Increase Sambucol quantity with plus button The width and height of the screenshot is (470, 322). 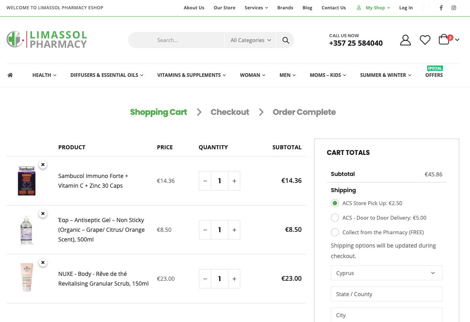[235, 181]
